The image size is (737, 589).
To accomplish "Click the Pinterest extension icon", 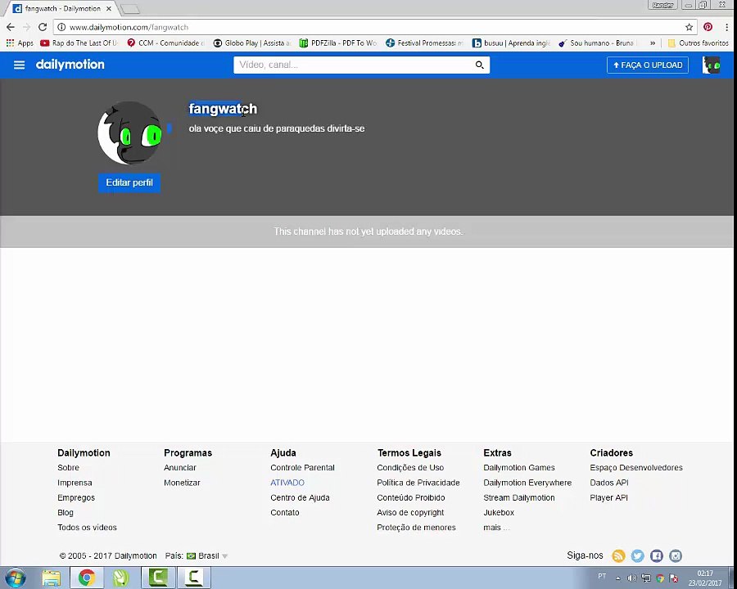I will [708, 27].
